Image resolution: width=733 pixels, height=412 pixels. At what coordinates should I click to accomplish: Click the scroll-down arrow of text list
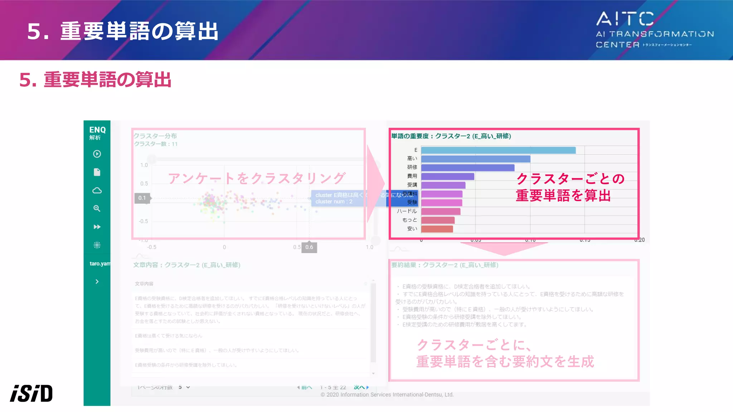pos(373,373)
